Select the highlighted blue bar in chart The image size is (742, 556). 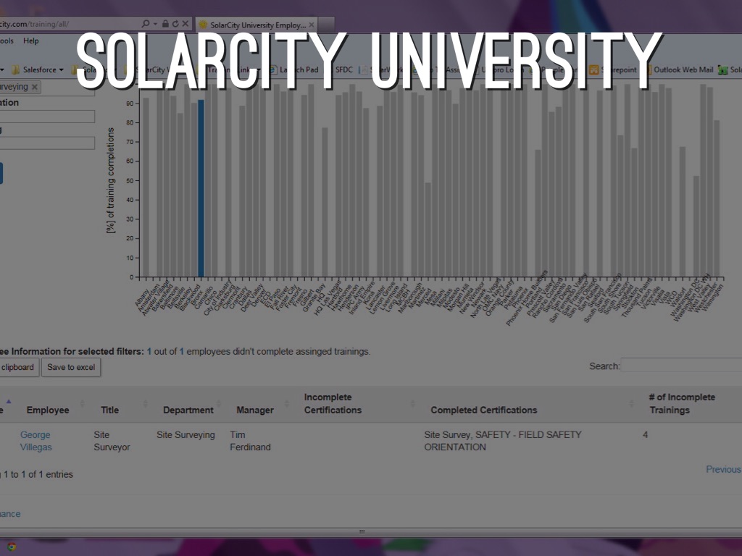(x=201, y=188)
